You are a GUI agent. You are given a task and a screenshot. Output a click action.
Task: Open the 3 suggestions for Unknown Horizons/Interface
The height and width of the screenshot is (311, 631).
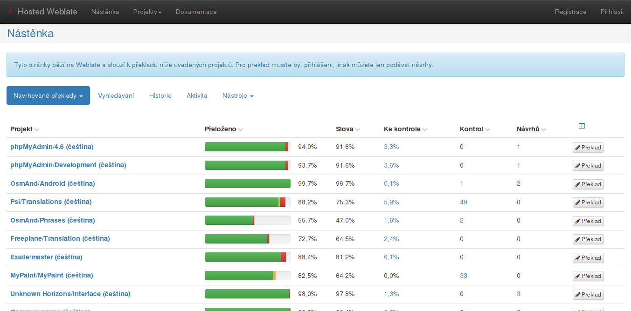[x=519, y=294]
